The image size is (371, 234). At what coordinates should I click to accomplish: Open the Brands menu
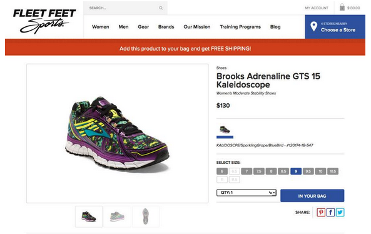pyautogui.click(x=166, y=27)
